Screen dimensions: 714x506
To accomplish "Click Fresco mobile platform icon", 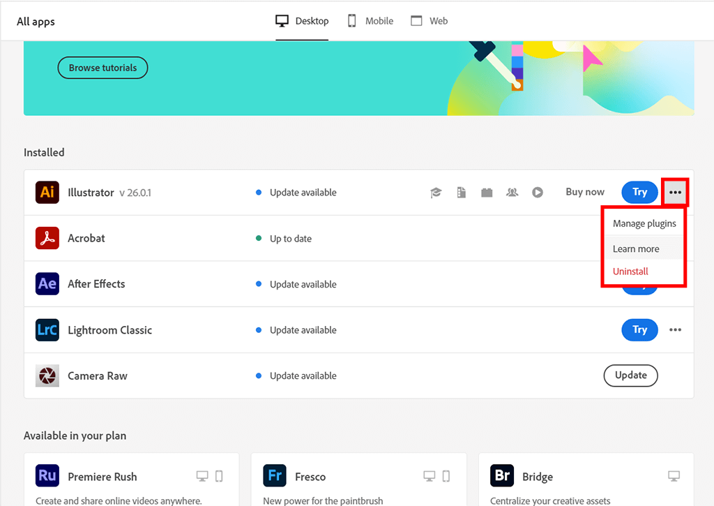I will pos(446,477).
